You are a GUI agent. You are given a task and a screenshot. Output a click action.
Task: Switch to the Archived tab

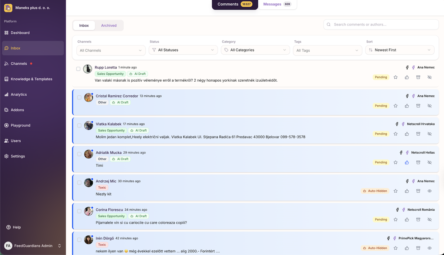pyautogui.click(x=109, y=25)
